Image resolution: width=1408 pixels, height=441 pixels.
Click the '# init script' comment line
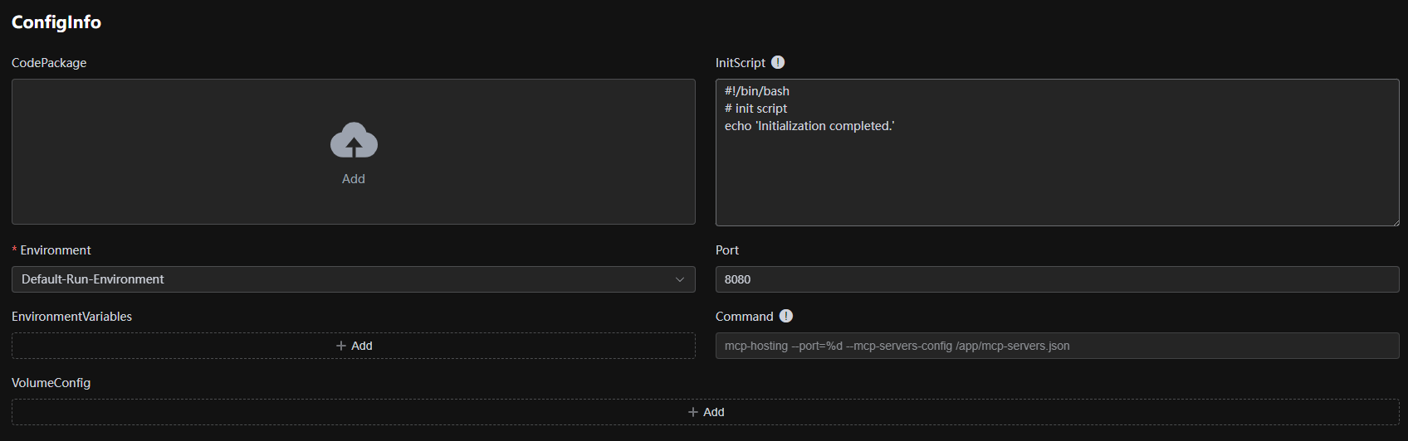756,109
